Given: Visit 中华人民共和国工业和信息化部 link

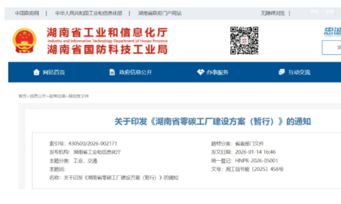Looking at the screenshot, I should tap(89, 13).
